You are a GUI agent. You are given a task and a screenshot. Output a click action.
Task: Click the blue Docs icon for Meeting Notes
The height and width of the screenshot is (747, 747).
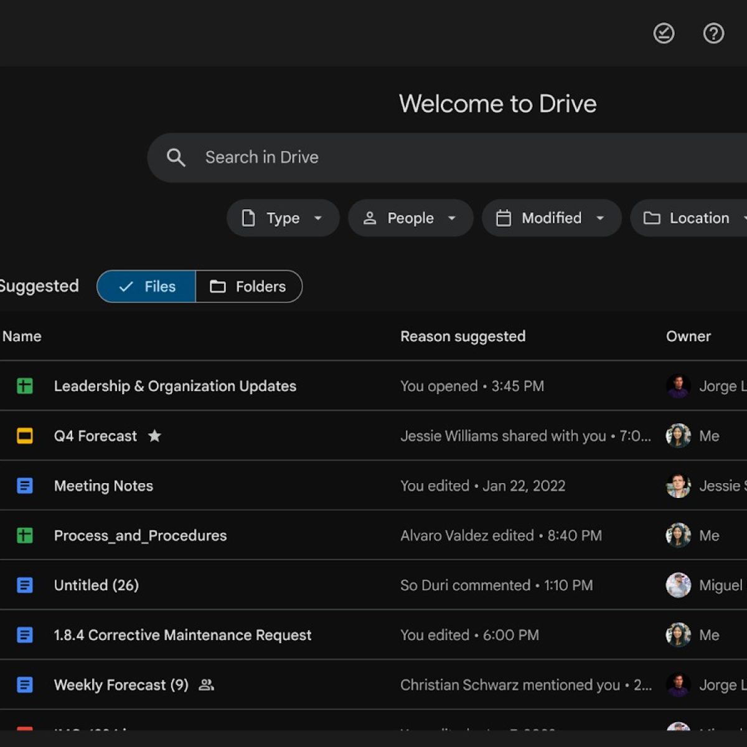click(25, 486)
